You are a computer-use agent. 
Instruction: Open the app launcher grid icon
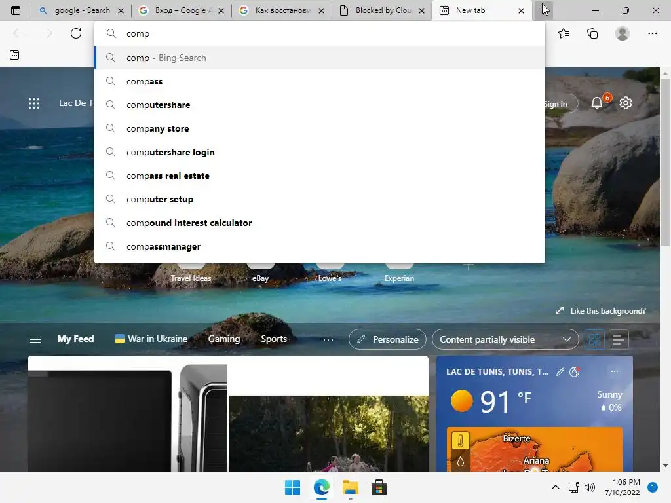pos(34,103)
